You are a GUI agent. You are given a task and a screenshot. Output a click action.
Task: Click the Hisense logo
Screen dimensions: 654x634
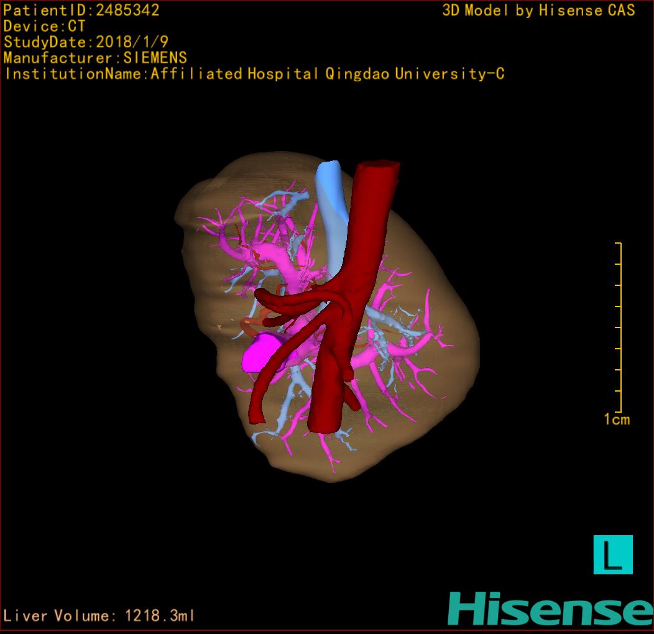pyautogui.click(x=550, y=608)
